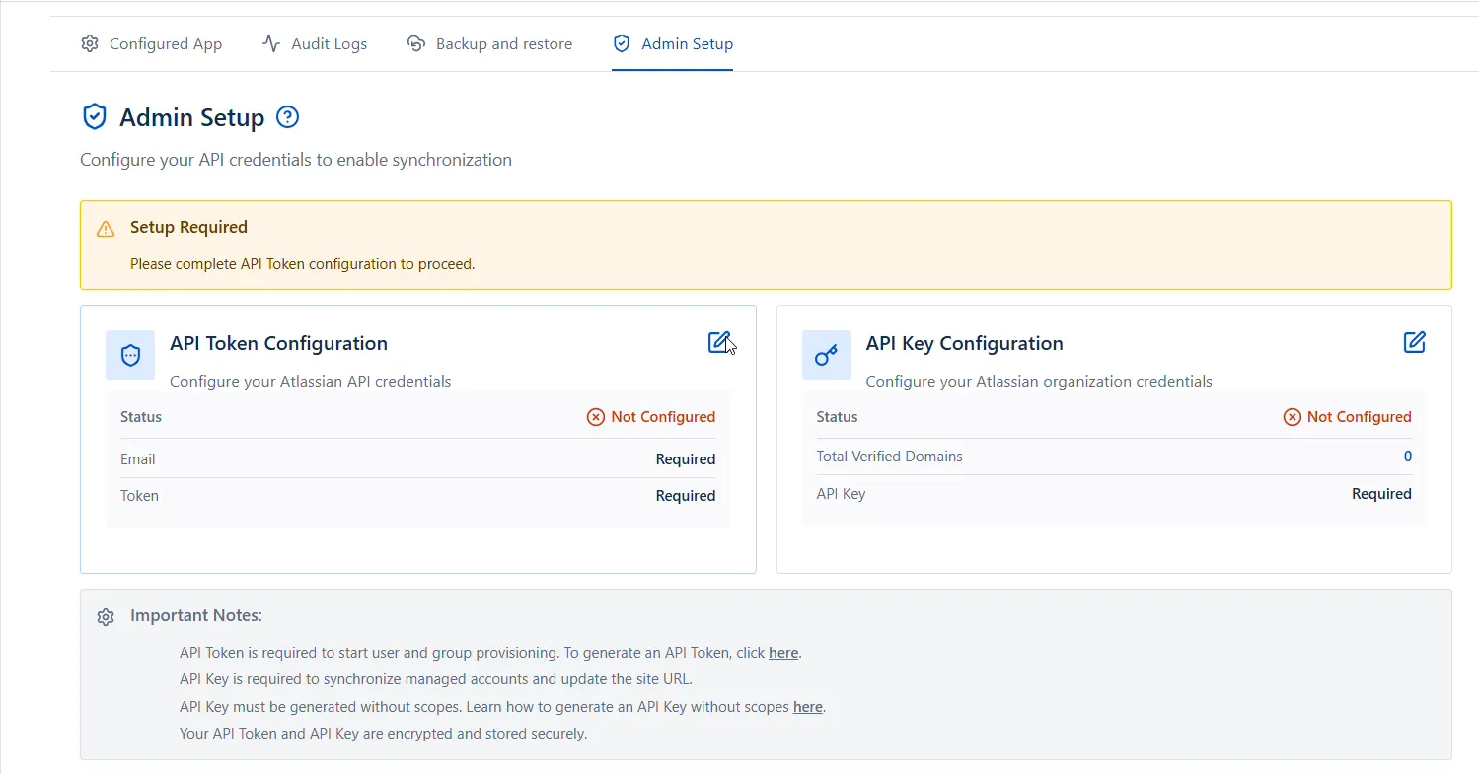Image resolution: width=1479 pixels, height=774 pixels.
Task: Open the Backup and restore tab
Action: [x=489, y=43]
